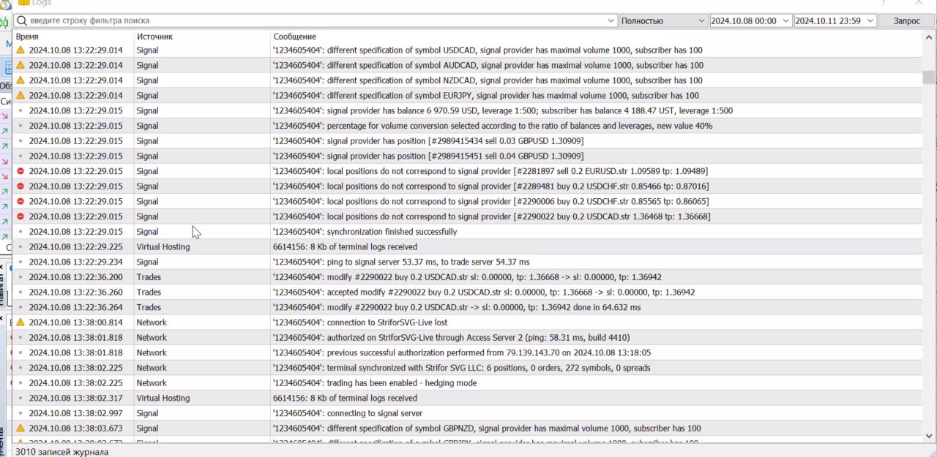937x457 pixels.
Task: Click the red error icon on the #2289481 USDCHF.str row
Action: (x=20, y=186)
